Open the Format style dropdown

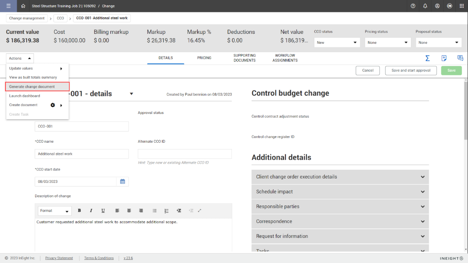pyautogui.click(x=55, y=211)
